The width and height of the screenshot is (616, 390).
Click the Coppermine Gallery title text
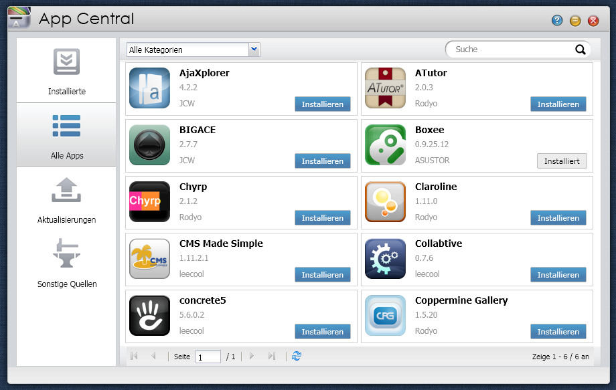[461, 301]
